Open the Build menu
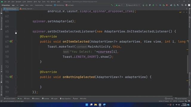Image resolution: width=191 pixels, height=107 pixels. pos(35,2)
